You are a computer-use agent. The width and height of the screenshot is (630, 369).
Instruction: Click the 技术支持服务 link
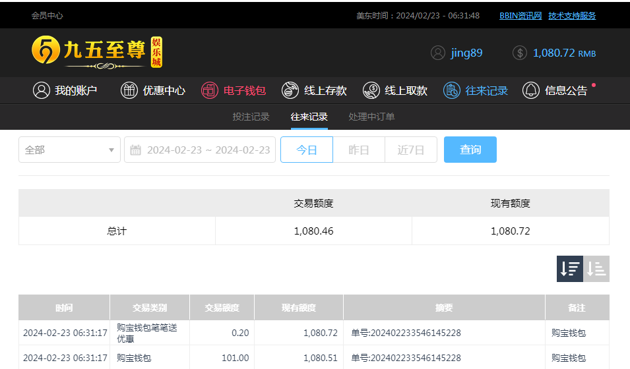(x=572, y=16)
